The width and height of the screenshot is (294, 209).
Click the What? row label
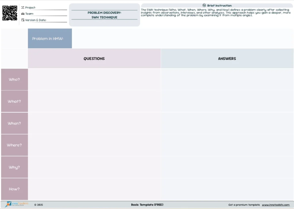(14, 101)
